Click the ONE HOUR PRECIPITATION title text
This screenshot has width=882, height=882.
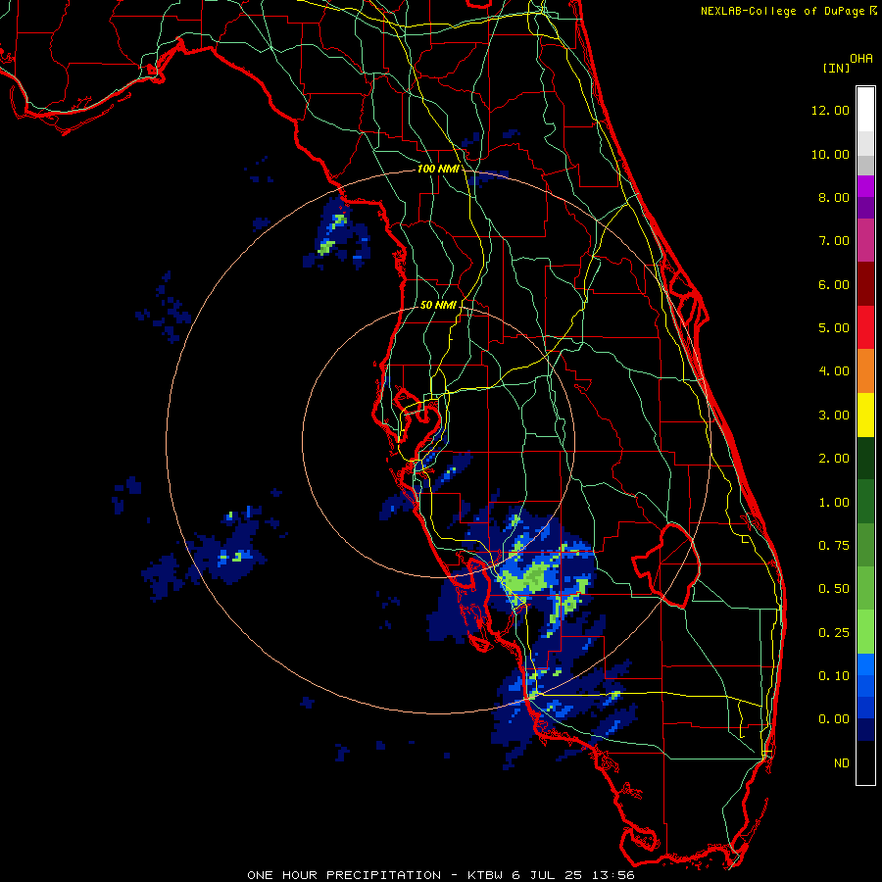(x=344, y=875)
